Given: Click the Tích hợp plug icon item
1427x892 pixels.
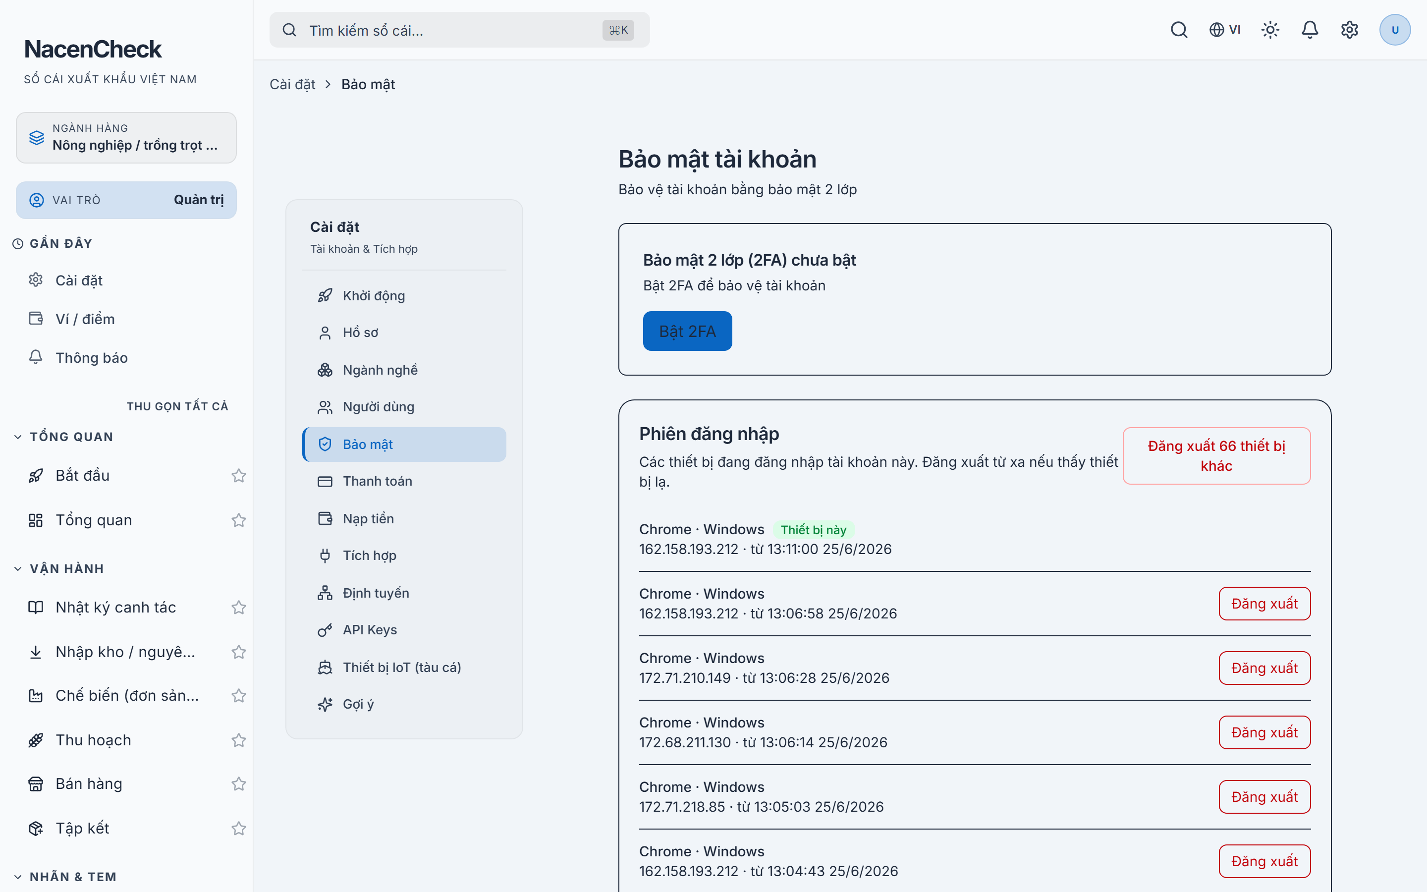Looking at the screenshot, I should coord(404,556).
